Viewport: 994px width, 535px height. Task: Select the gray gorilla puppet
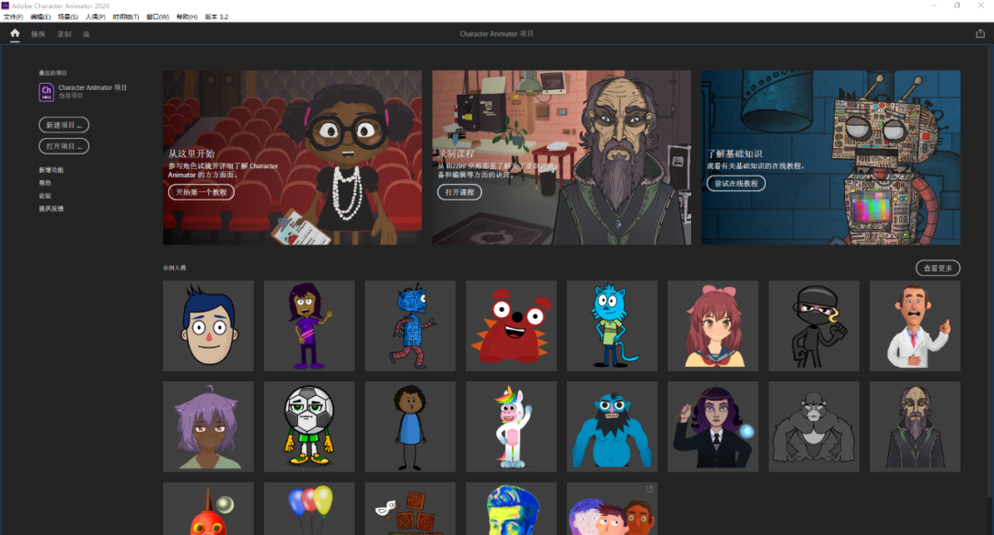point(814,427)
